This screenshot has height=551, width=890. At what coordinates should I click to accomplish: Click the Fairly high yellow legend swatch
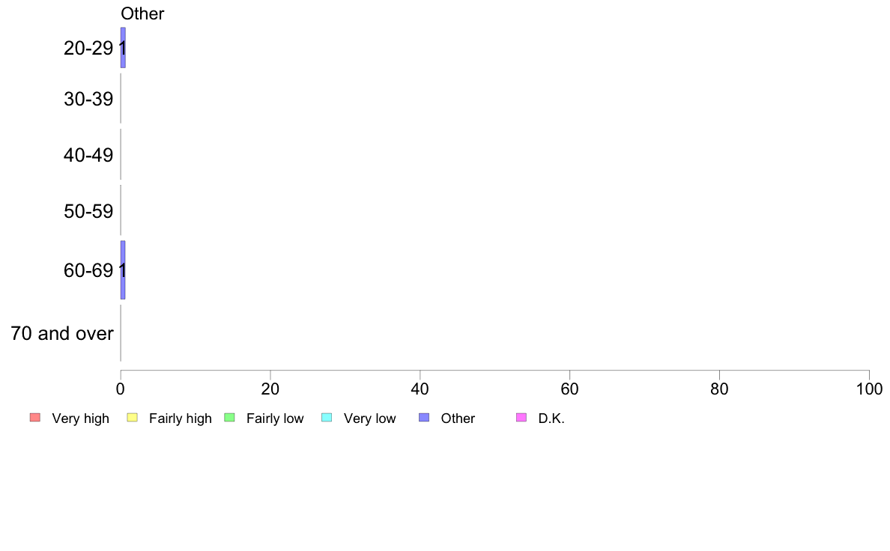pyautogui.click(x=133, y=418)
